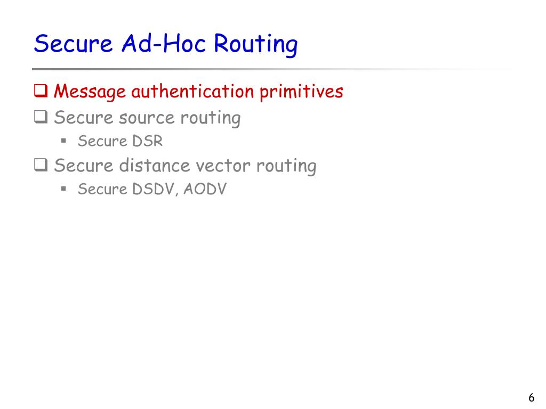The width and height of the screenshot is (546, 409).
Task: Select the gray divider line under the title
Action: coord(271,69)
